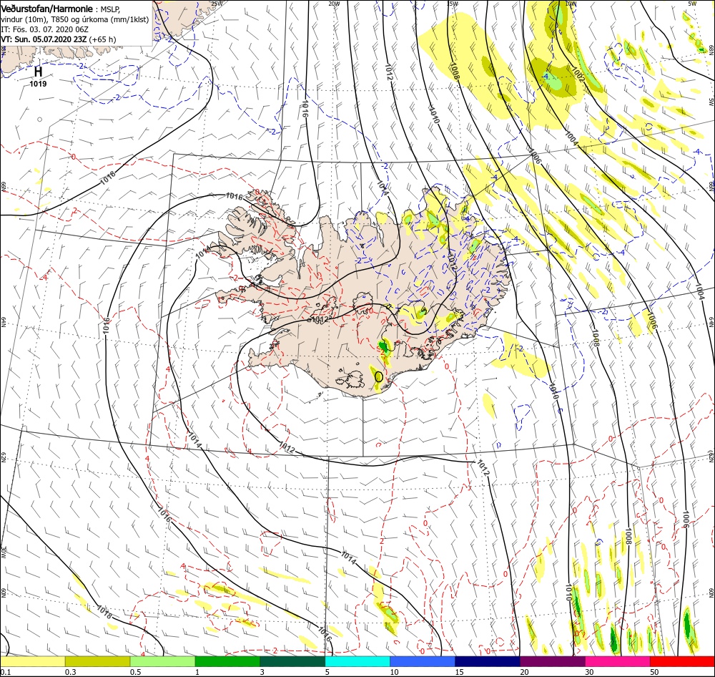The width and height of the screenshot is (715, 677).
Task: Click the yellow 0.1 mm precipitation legend swatch
Action: point(32,661)
